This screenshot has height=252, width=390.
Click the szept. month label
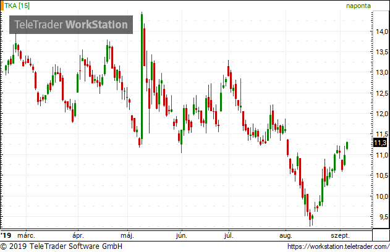pos(341,235)
